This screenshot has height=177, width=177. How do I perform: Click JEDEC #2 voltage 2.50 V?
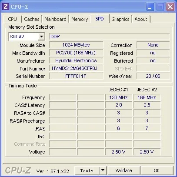tap(147, 152)
